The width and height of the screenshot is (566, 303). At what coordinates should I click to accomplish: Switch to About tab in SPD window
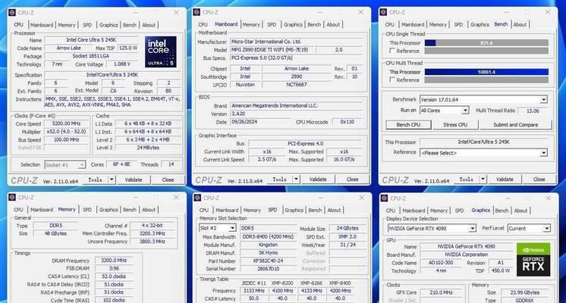(334, 210)
